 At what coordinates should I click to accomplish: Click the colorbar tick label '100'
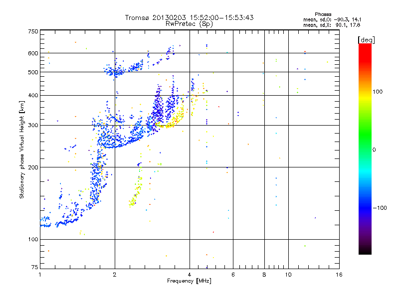[378, 92]
